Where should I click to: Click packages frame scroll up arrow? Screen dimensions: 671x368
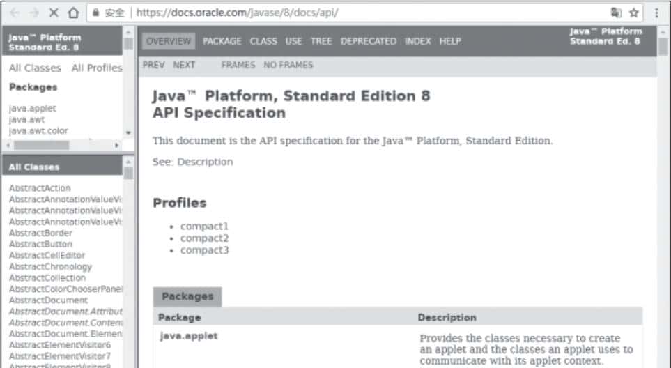[x=128, y=32]
